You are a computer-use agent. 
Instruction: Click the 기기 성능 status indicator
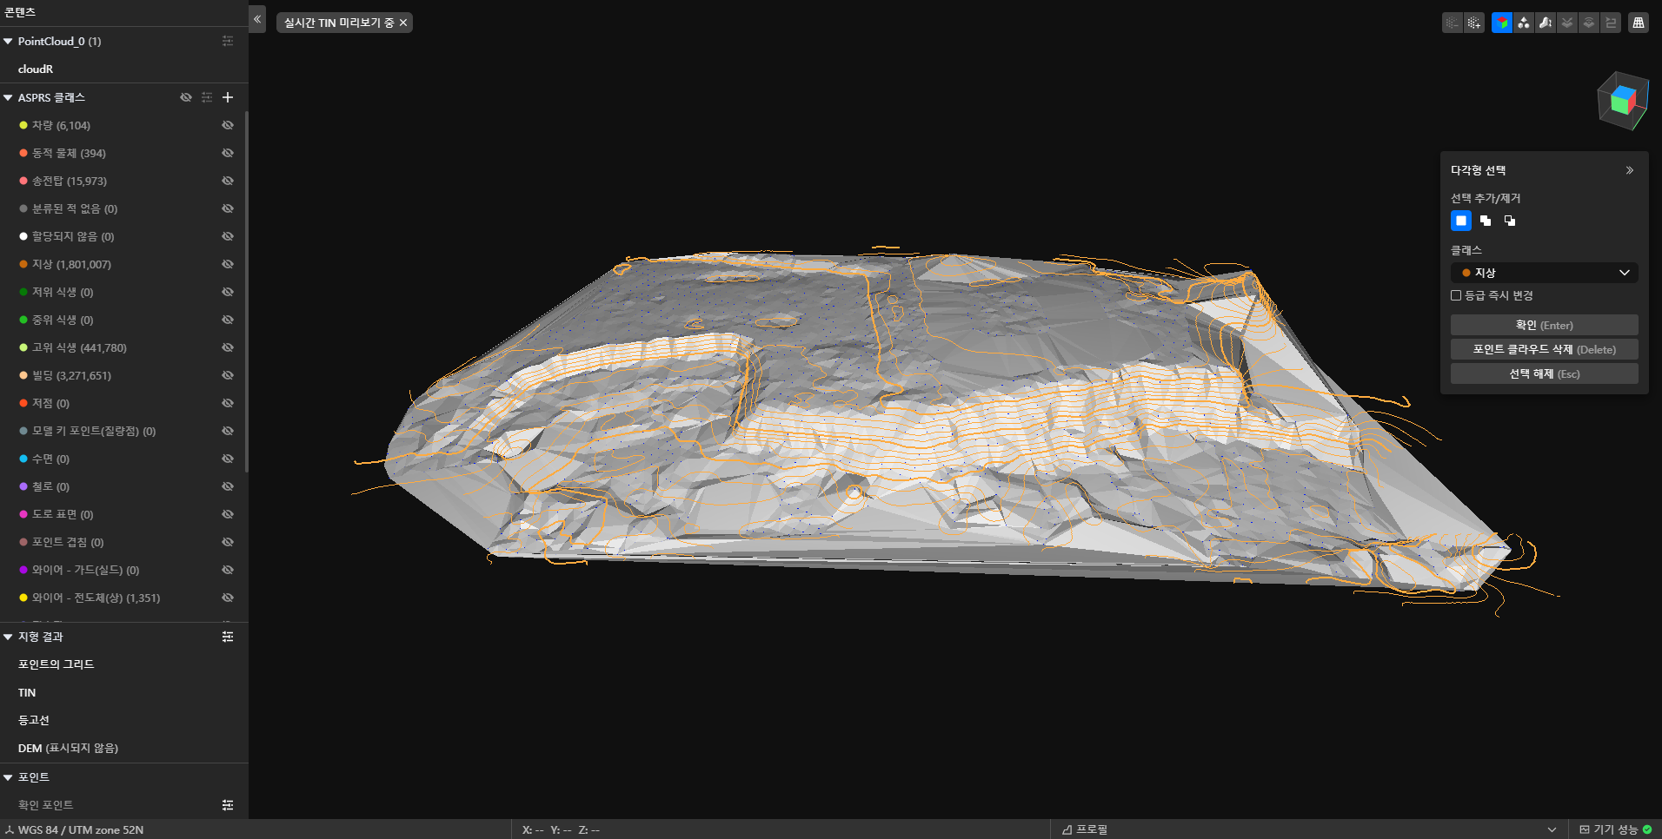tap(1616, 829)
